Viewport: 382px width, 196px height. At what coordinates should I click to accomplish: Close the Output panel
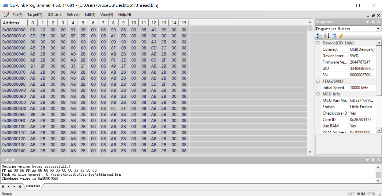pos(379,160)
